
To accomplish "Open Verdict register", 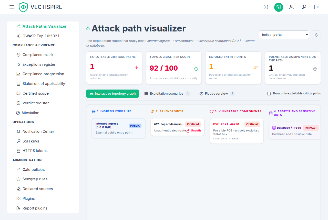I will 43,103.
